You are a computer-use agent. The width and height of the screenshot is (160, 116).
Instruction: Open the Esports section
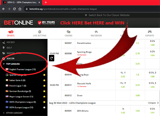coord(150,34)
